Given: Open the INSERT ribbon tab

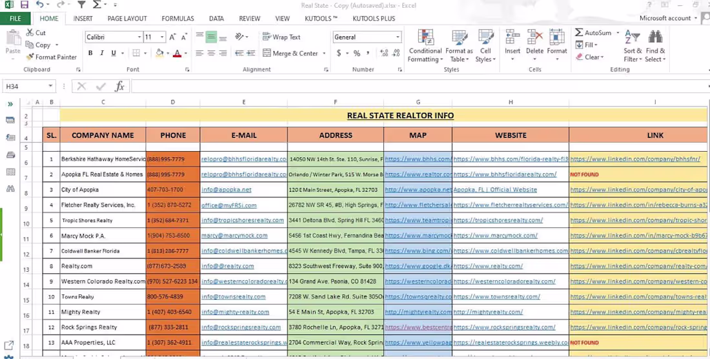Looking at the screenshot, I should (83, 19).
